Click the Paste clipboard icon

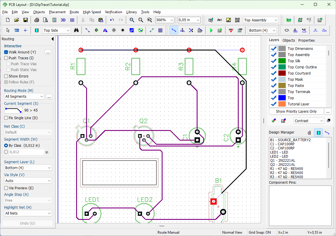tap(101, 20)
